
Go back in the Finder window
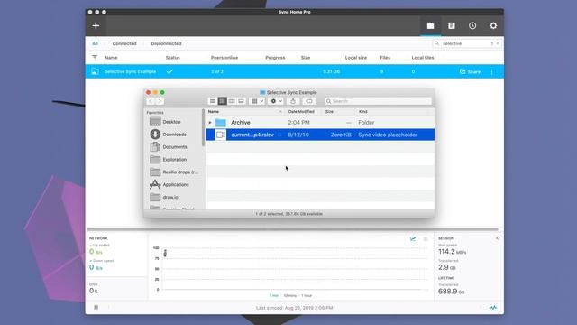click(151, 101)
